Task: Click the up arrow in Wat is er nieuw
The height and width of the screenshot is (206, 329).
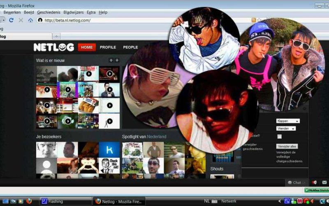Action: (x=111, y=60)
